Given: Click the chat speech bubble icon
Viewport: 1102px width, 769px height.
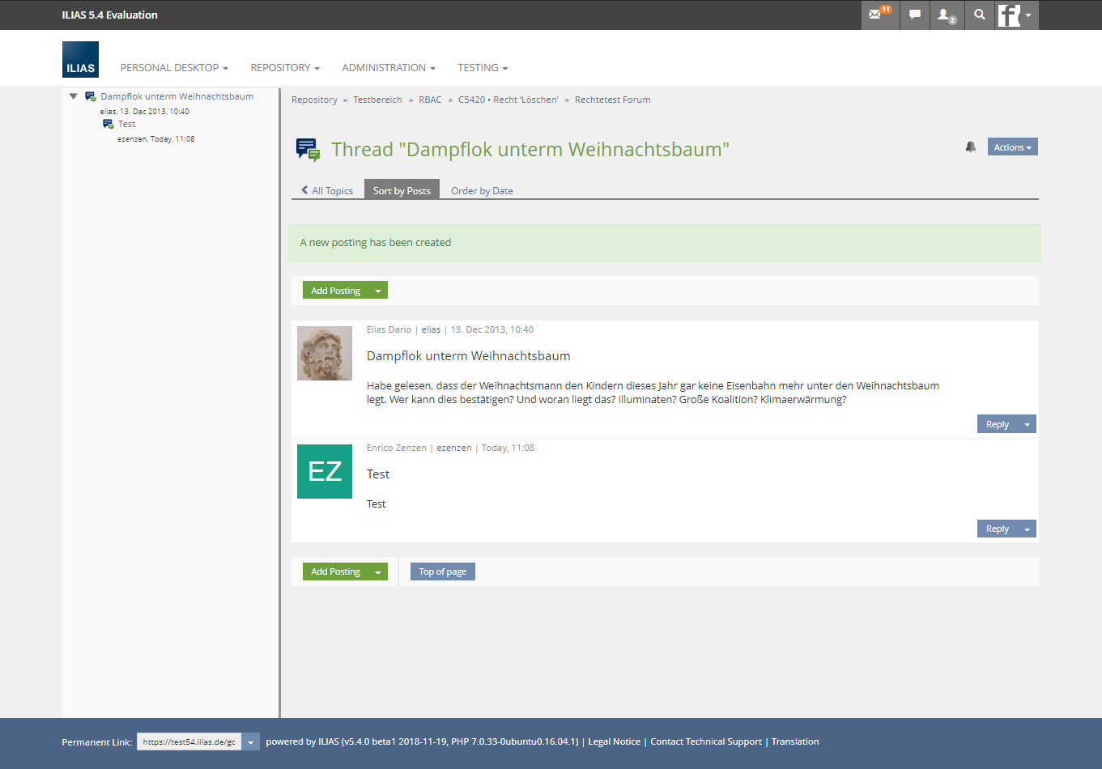Looking at the screenshot, I should (x=914, y=15).
